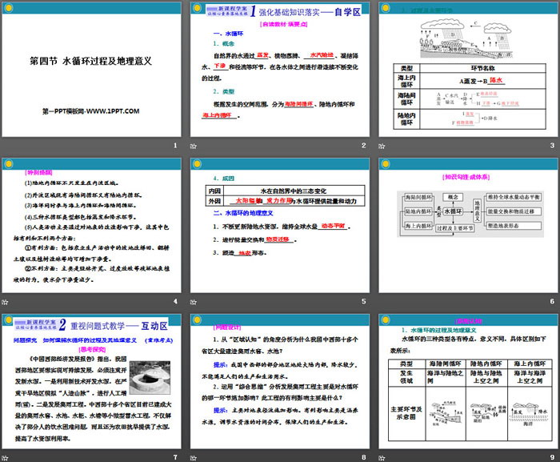Click slide number 6 label
Viewport: 560px width, 462px height.
coord(552,301)
